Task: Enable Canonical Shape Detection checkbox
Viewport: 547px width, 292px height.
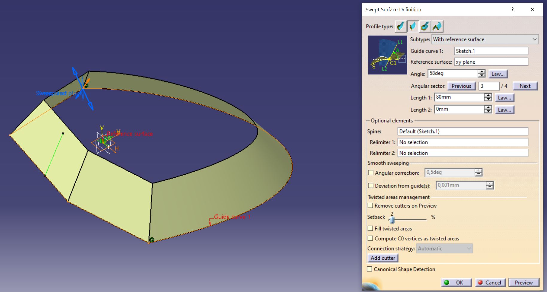Action: [x=370, y=269]
